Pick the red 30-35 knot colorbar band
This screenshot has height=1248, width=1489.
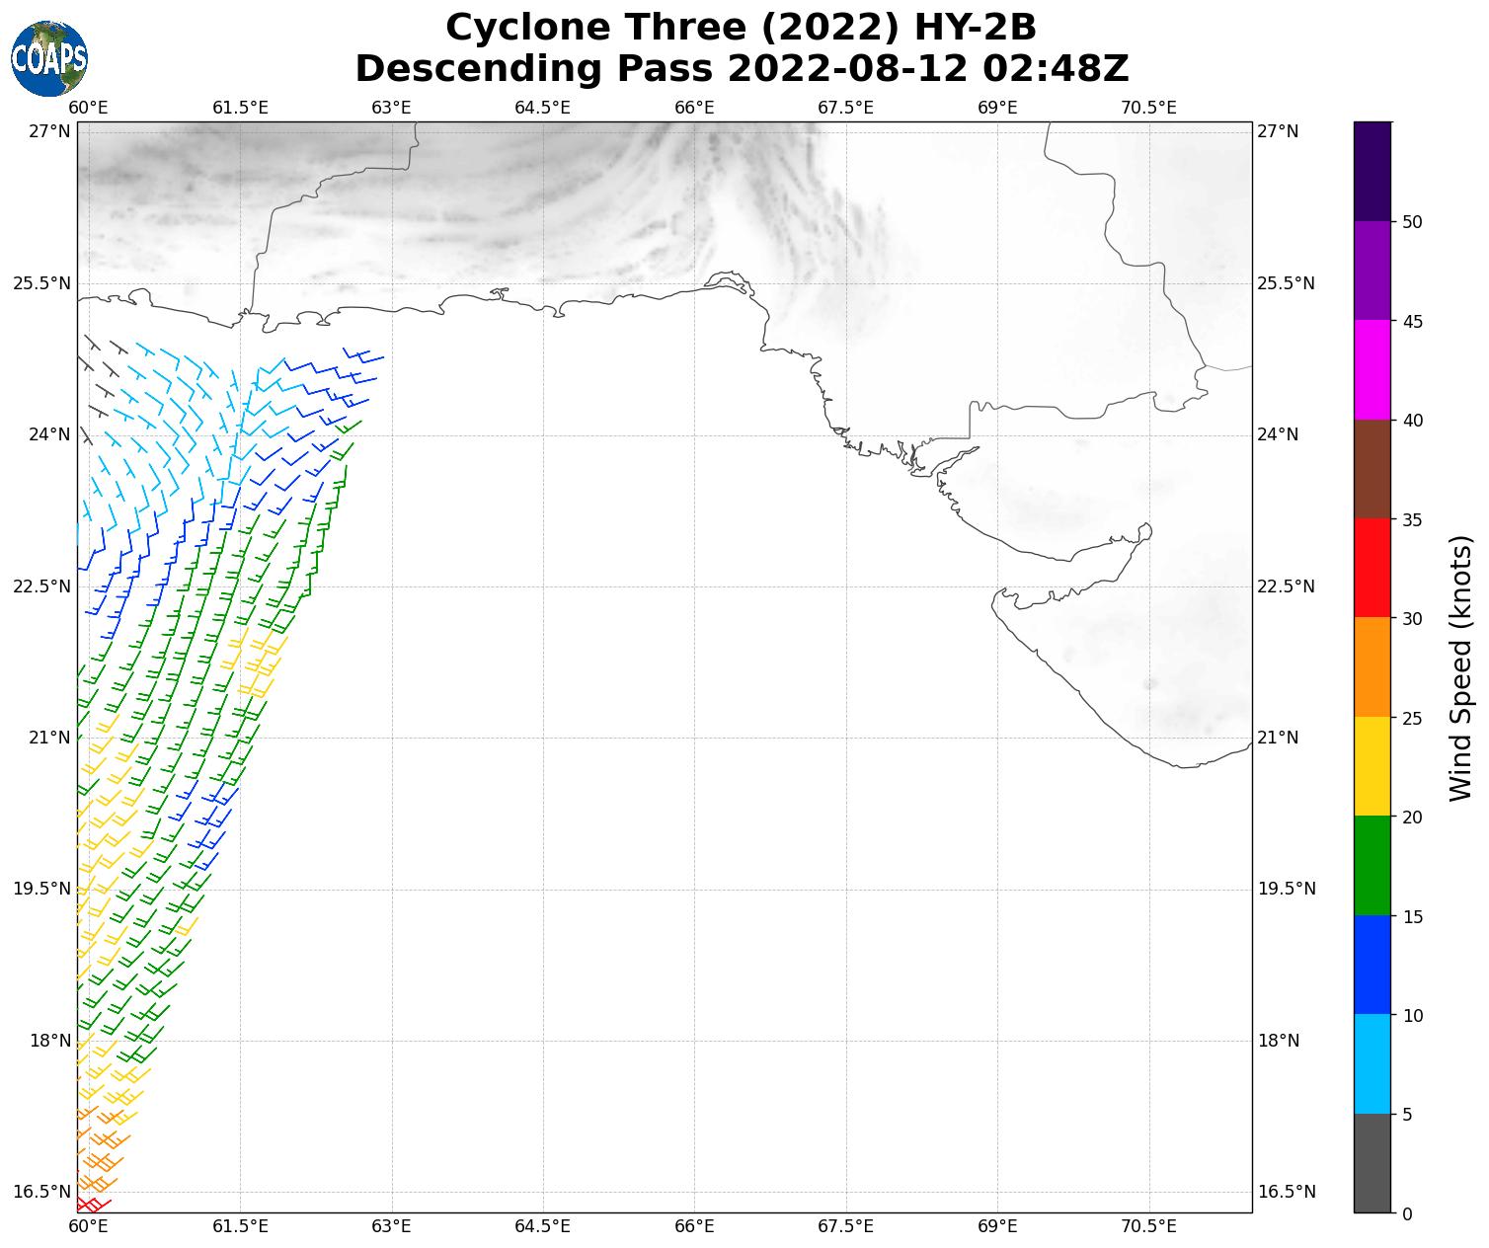pyautogui.click(x=1371, y=569)
